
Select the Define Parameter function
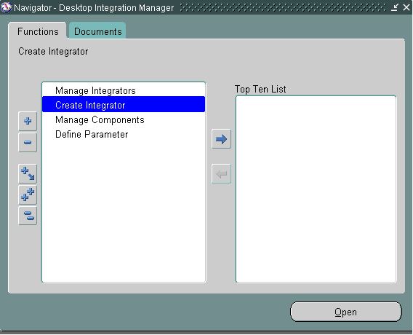click(124, 134)
